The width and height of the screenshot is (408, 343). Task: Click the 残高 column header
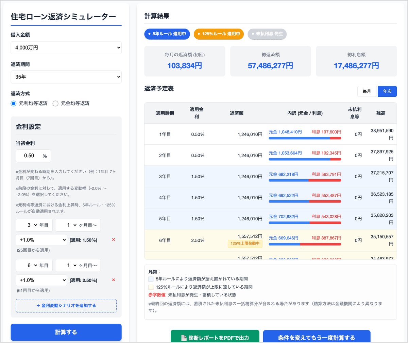tap(381, 113)
